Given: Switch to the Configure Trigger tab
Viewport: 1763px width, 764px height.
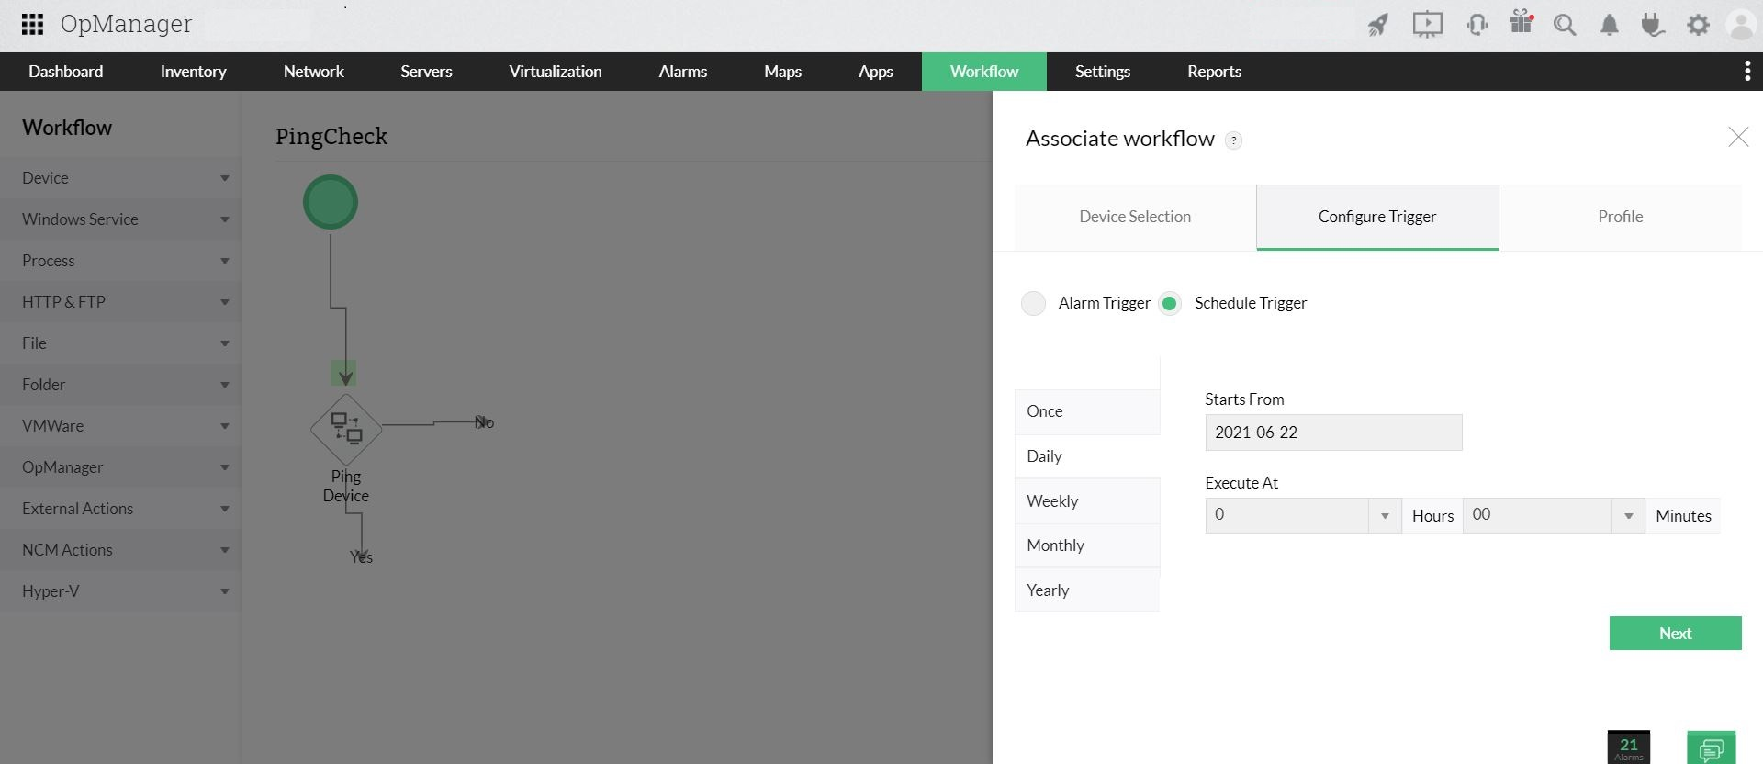Looking at the screenshot, I should pos(1377,217).
